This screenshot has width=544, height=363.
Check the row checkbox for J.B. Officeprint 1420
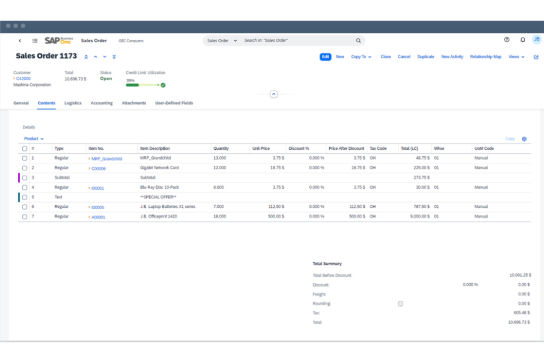25,217
